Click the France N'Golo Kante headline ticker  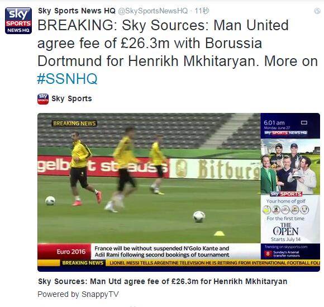pos(162,251)
